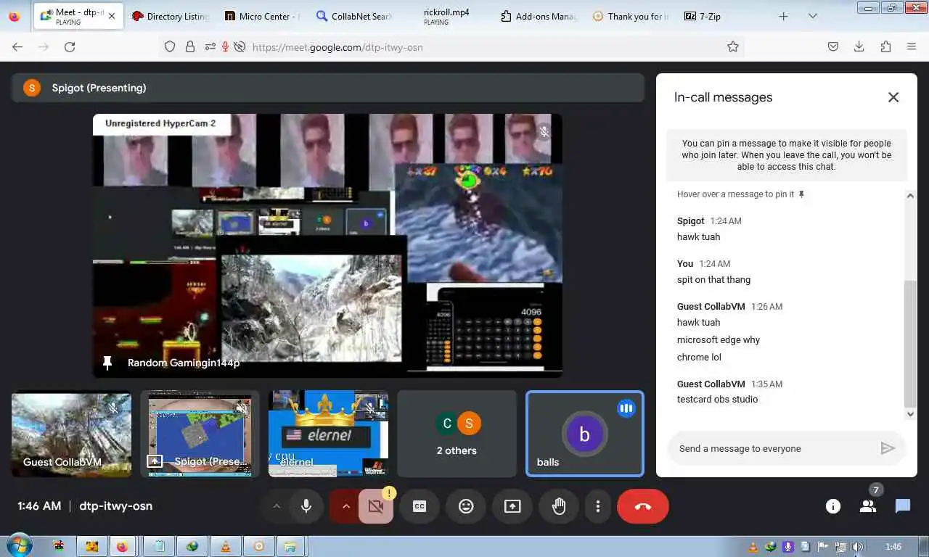Click the blocked camera permission indicator
Viewport: 929px width, 557px height.
point(239,46)
